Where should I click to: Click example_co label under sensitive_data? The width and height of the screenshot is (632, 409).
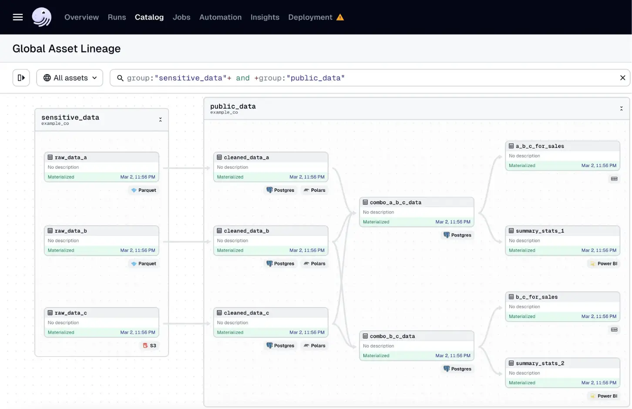coord(55,124)
